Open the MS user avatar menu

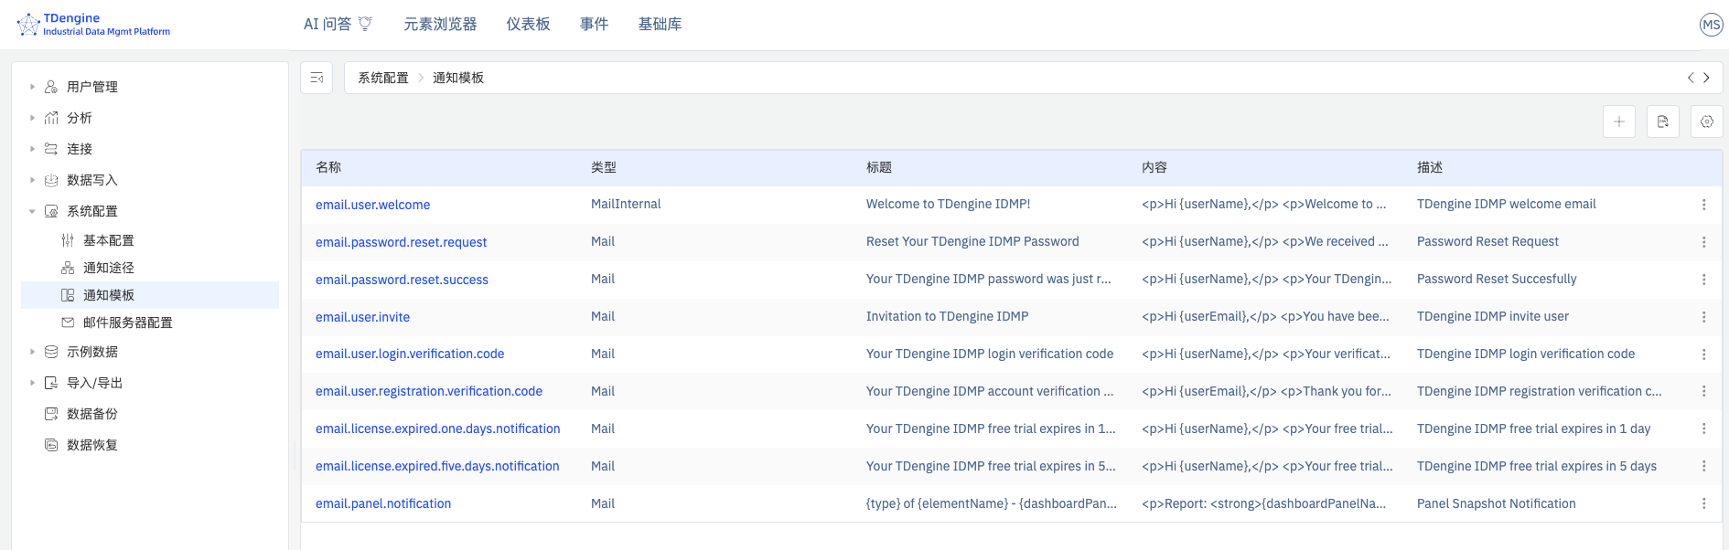[x=1711, y=25]
